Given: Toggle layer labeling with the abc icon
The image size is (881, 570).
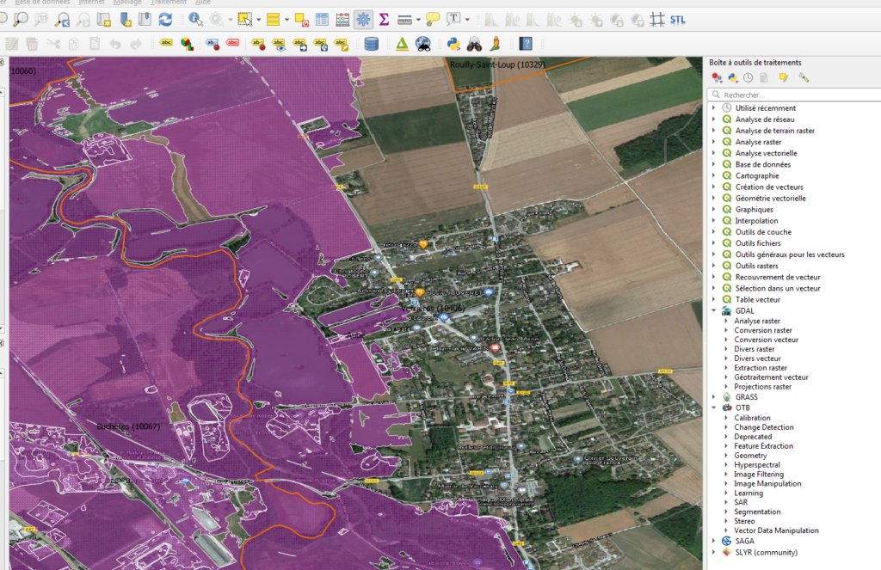Looking at the screenshot, I should coord(166,42).
